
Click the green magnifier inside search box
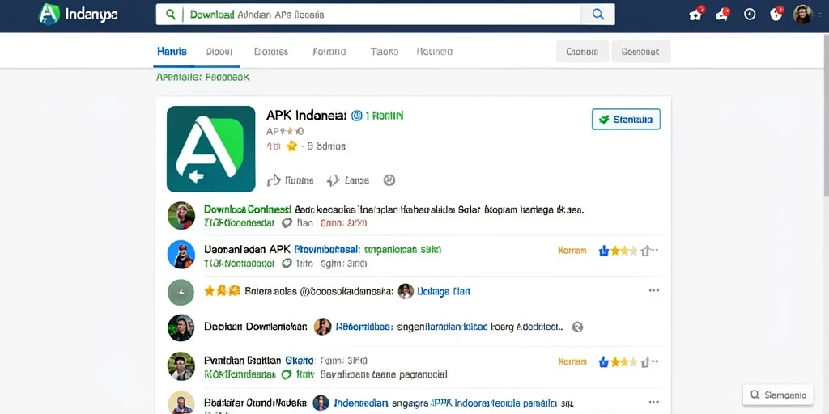point(170,15)
